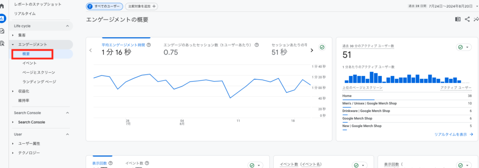Open リアルタイム report
The width and height of the screenshot is (479, 168).
click(x=25, y=13)
